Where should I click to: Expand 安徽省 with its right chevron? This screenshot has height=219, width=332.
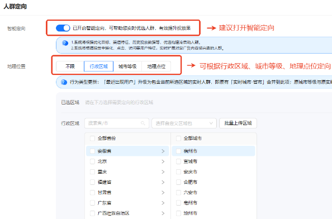pyautogui.click(x=163, y=151)
